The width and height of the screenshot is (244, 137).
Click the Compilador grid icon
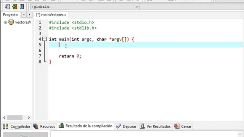pos(6,126)
